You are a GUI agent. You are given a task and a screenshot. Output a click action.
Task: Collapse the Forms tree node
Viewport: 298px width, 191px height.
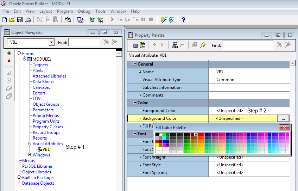19,54
